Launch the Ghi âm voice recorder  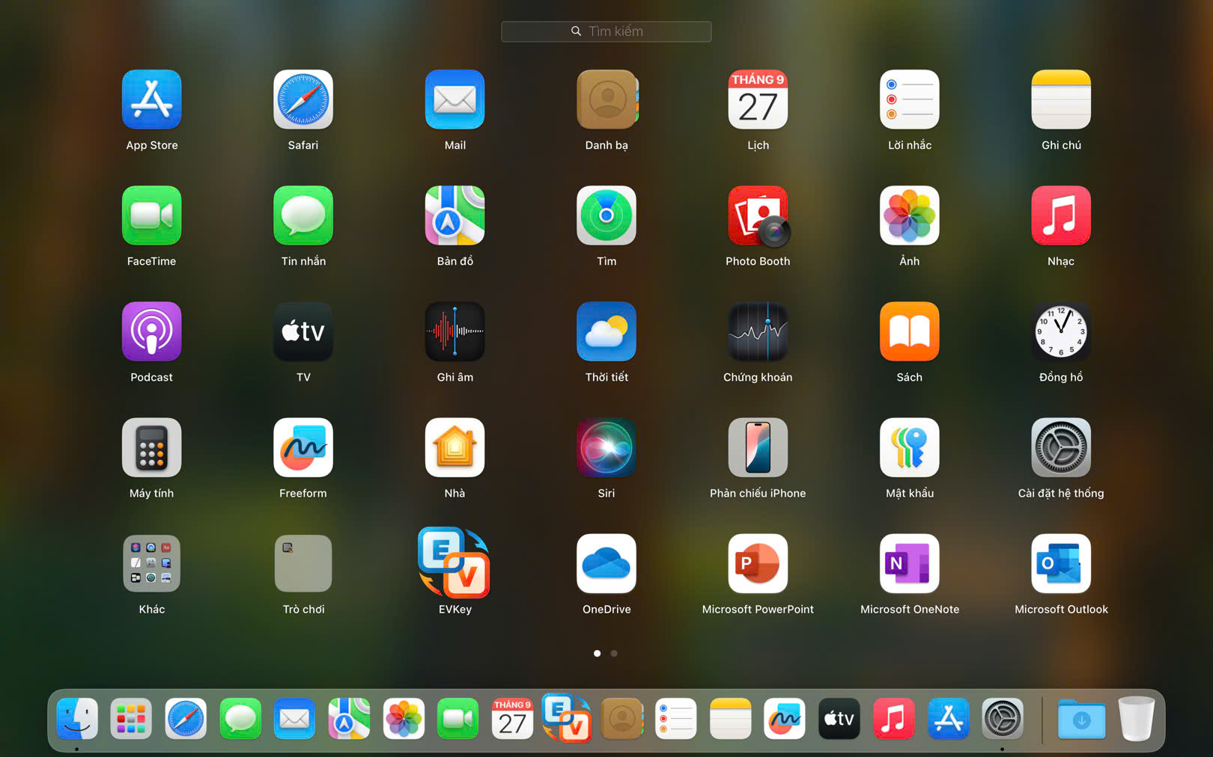[455, 332]
